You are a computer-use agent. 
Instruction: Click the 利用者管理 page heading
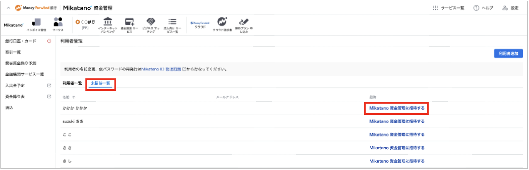coord(72,41)
